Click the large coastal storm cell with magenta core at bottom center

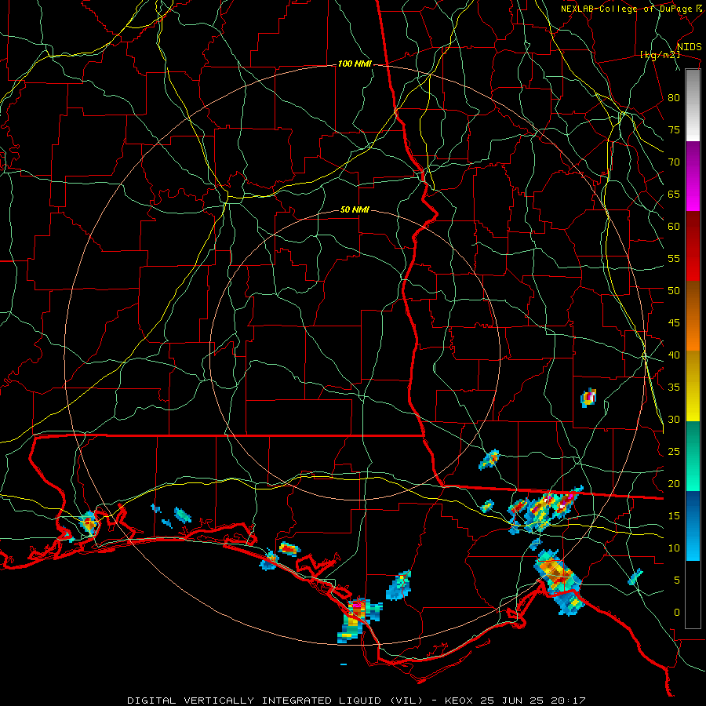click(358, 620)
